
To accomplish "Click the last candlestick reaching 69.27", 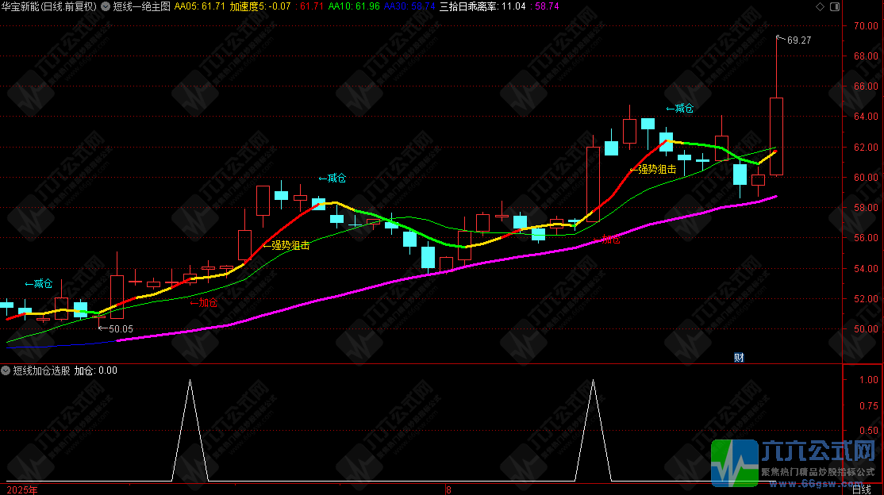I will click(x=776, y=136).
